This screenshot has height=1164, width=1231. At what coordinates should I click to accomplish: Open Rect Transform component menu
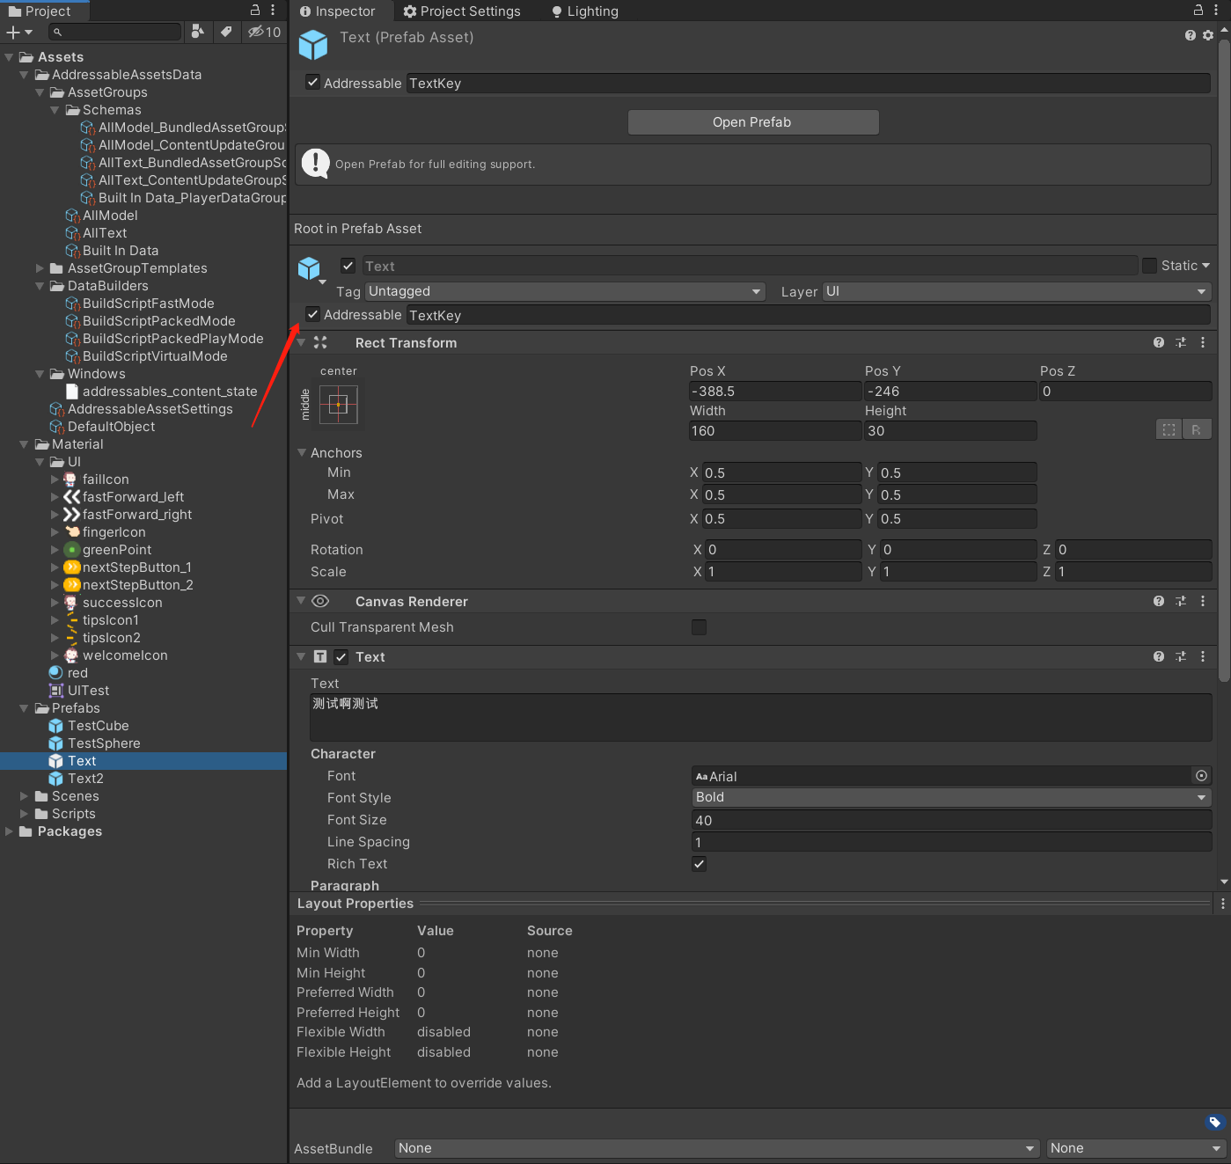1203,342
